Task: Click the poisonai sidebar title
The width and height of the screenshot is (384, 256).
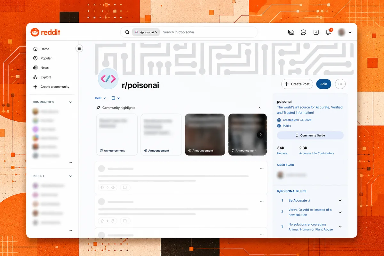Action: click(285, 101)
